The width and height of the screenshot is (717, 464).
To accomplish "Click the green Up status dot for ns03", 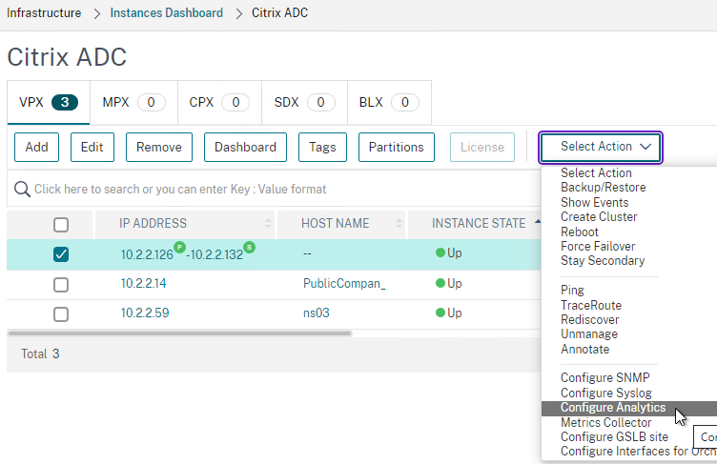I will (x=440, y=313).
